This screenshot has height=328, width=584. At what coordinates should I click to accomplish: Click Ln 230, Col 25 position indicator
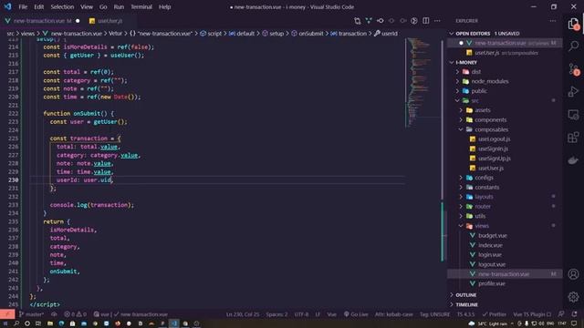[243, 314]
